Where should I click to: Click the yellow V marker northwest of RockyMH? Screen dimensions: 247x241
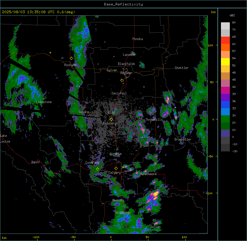click(x=50, y=53)
